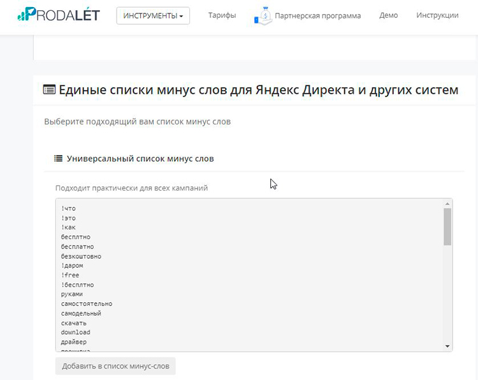
Task: Click the Единые списки минус слов heading
Action: [258, 90]
